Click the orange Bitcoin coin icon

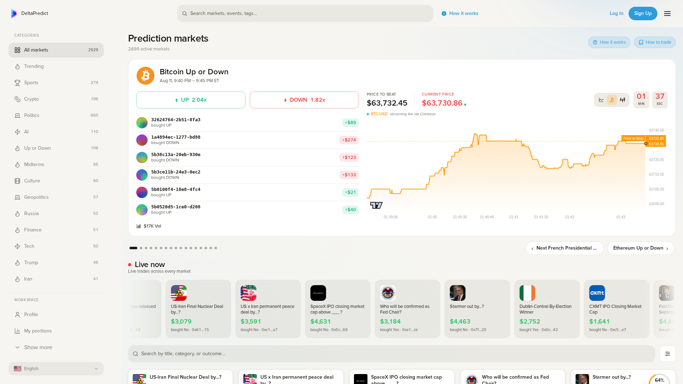(x=145, y=76)
